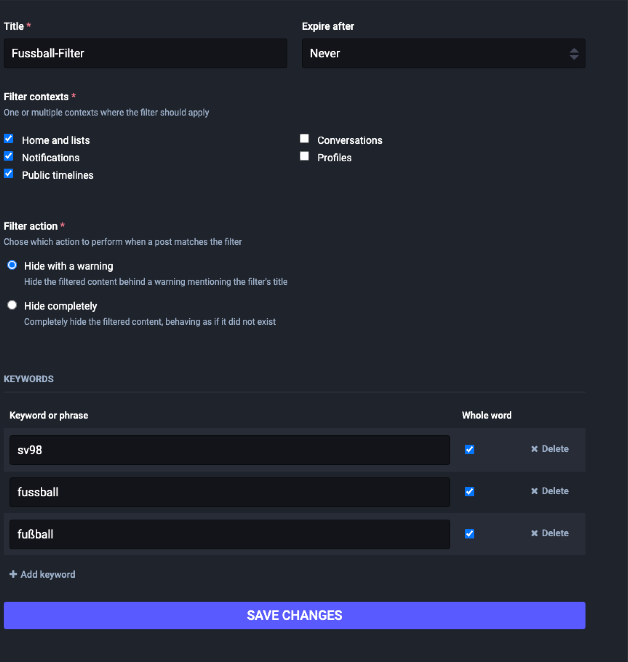Image resolution: width=628 pixels, height=662 pixels.
Task: Click the stepper arrows on Expire after
Action: tap(573, 54)
